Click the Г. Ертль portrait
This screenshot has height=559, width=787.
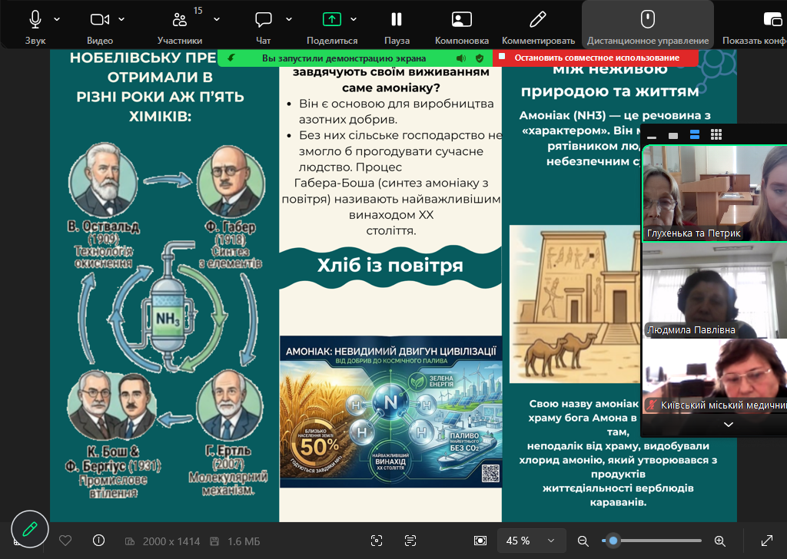pyautogui.click(x=229, y=405)
